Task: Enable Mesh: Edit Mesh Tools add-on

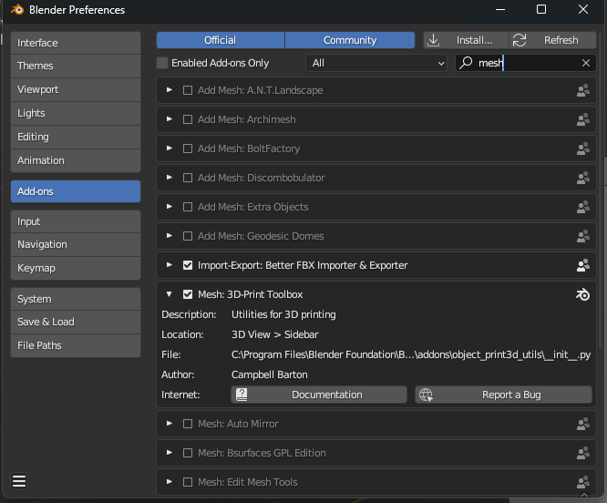Action: tap(188, 482)
